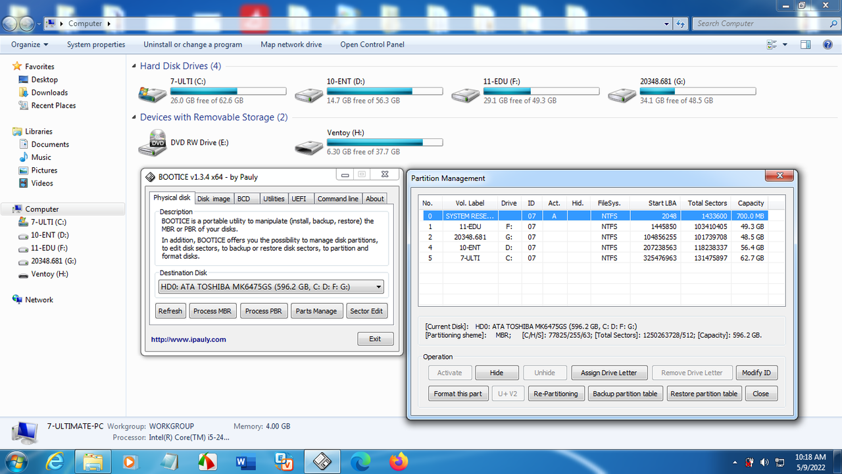
Task: Click the Parts Manage button
Action: click(x=316, y=311)
